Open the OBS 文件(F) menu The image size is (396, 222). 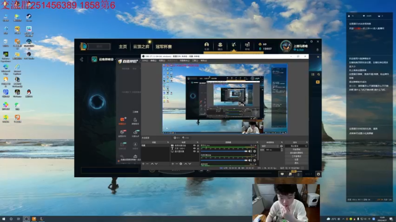tap(145, 61)
